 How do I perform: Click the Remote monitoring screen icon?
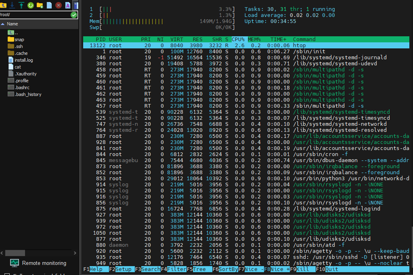coord(14,263)
